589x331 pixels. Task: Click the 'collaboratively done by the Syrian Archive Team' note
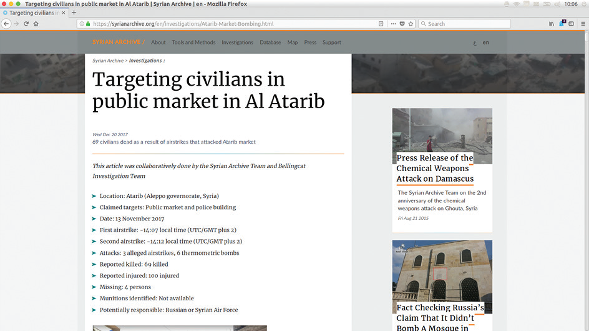(x=199, y=171)
